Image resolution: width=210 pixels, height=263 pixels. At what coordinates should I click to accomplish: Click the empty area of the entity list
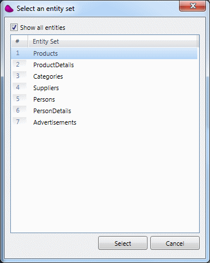105,180
